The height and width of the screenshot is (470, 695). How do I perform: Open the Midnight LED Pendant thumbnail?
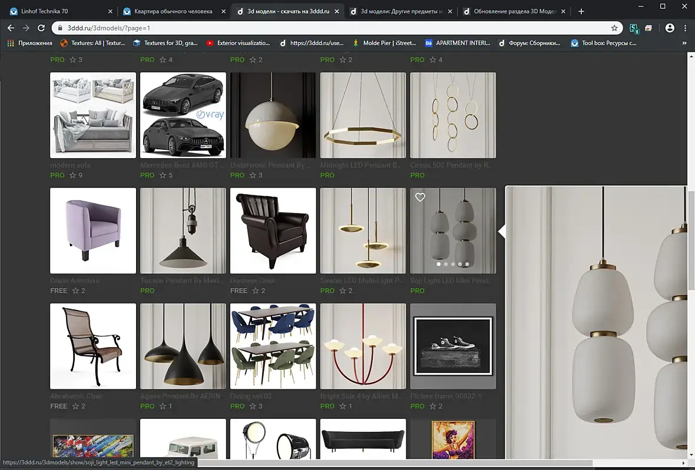tap(363, 115)
